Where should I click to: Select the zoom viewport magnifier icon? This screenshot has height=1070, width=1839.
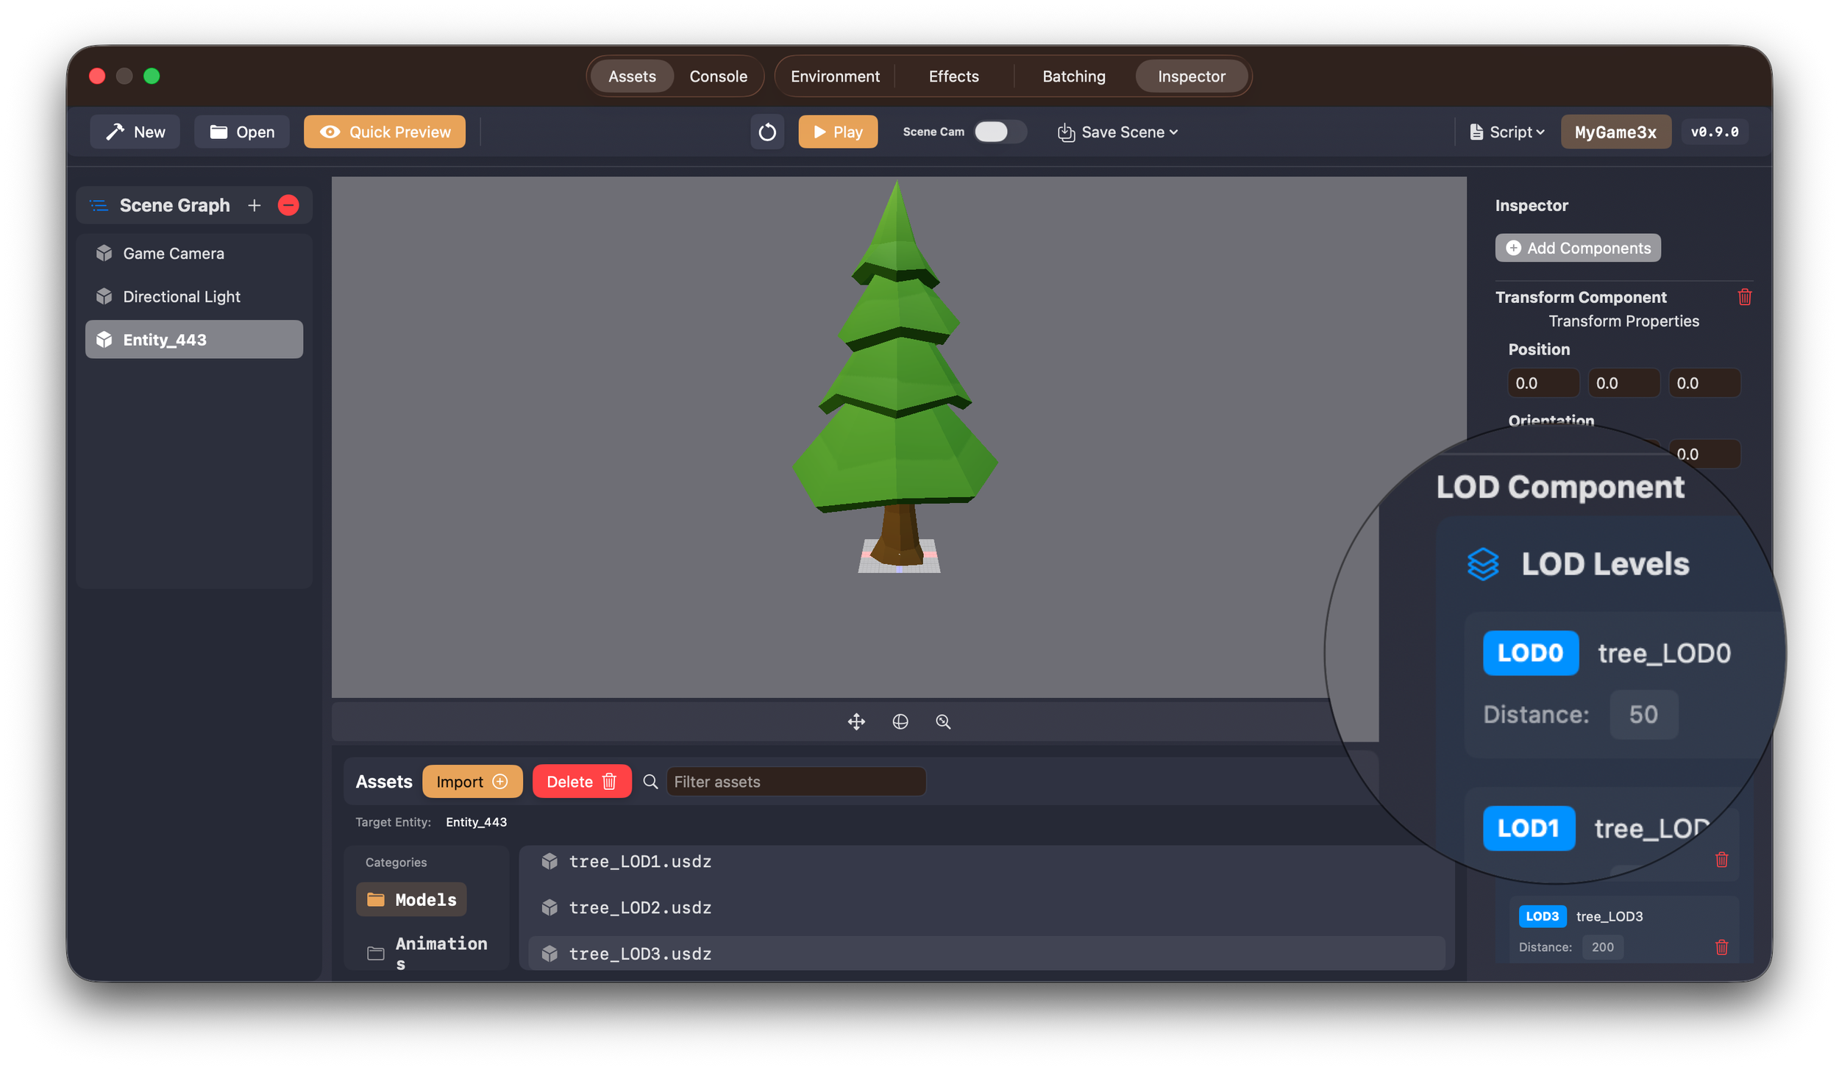coord(943,721)
